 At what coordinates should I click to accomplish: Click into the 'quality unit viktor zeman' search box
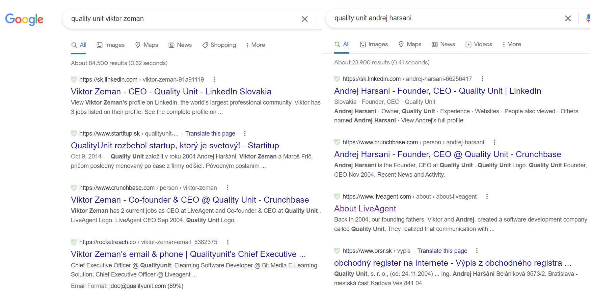click(182, 19)
